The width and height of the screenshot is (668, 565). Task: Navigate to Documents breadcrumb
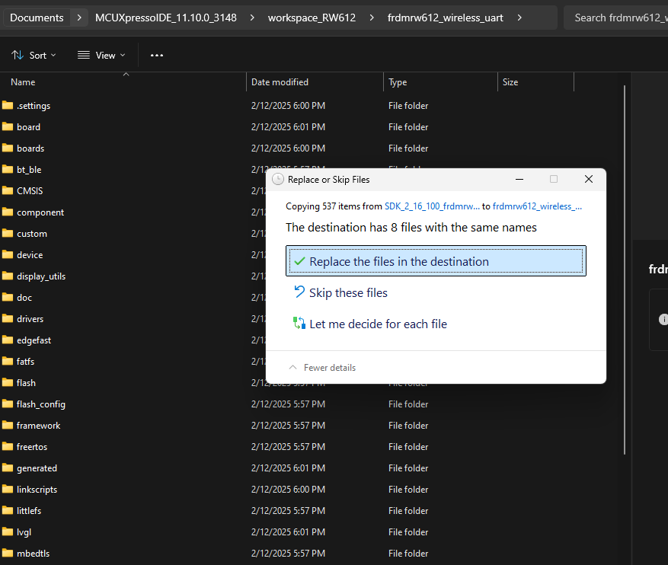[x=37, y=18]
